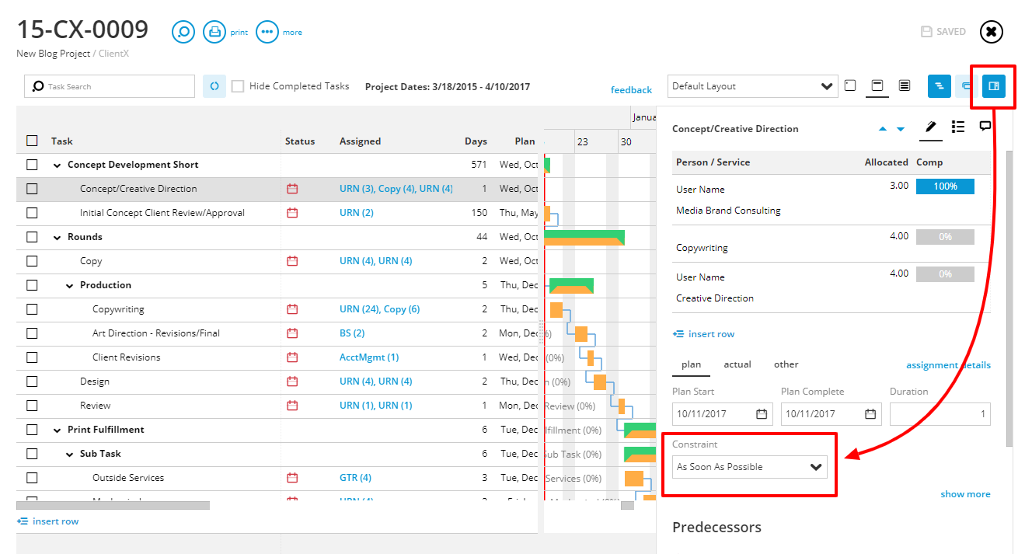The image size is (1025, 554).
Task: Collapse the Rounds group
Action: click(57, 238)
